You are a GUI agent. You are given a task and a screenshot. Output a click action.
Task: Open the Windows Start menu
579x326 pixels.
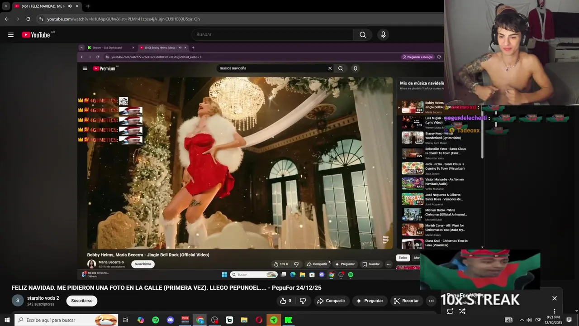7,320
